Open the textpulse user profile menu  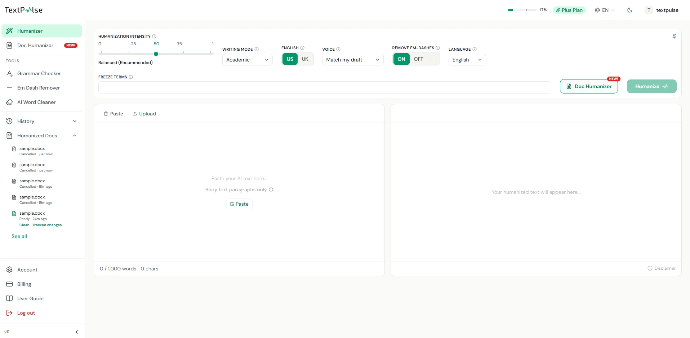click(662, 10)
